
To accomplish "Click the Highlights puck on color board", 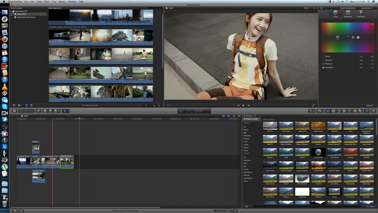I will [358, 37].
